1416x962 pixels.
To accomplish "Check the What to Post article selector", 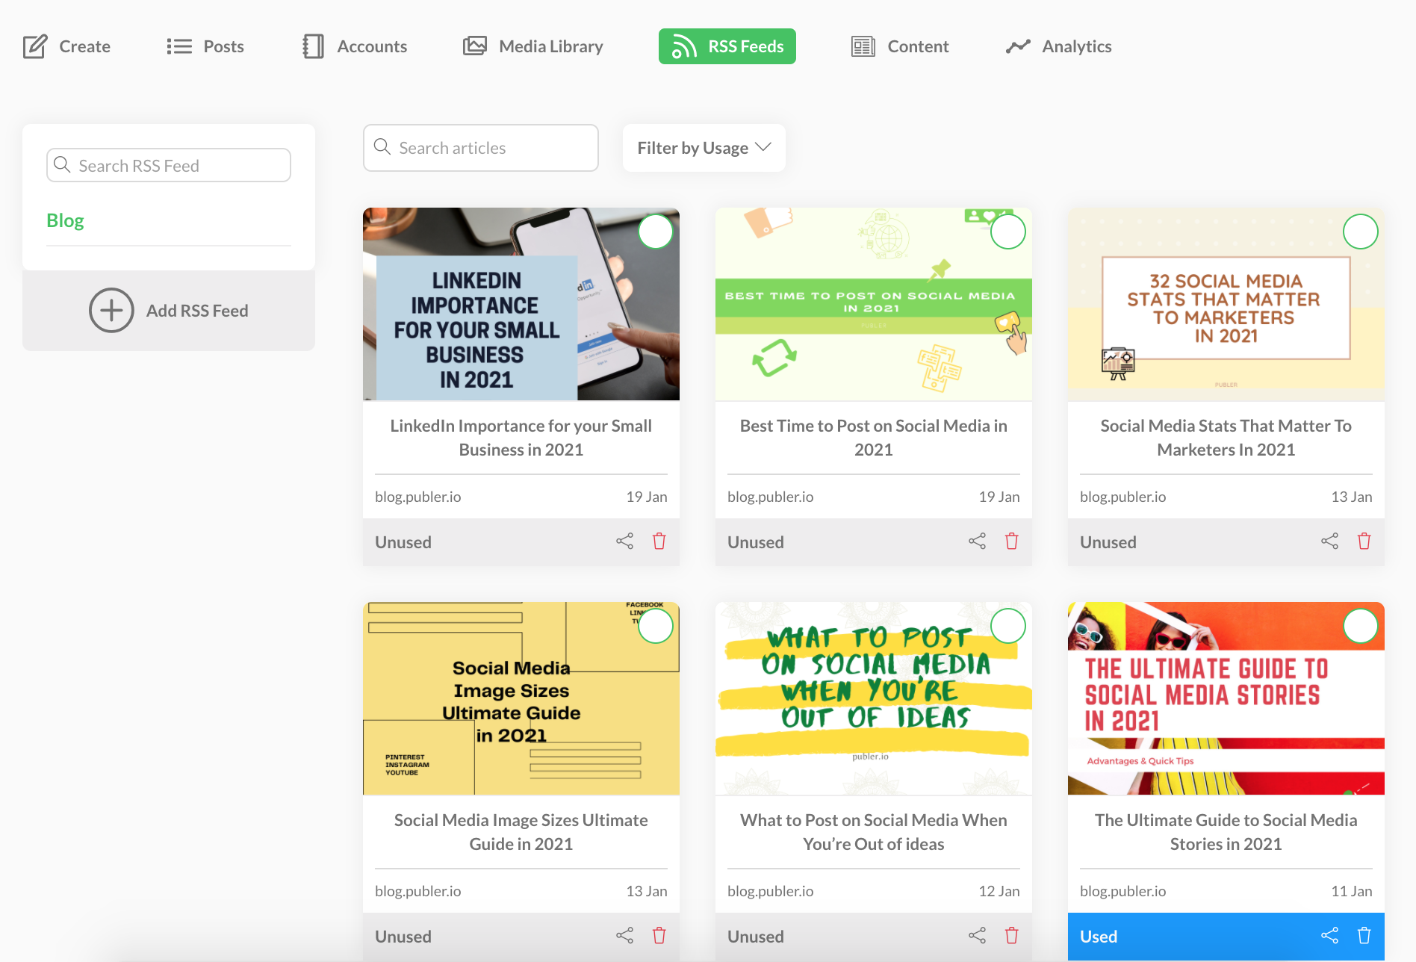I will tap(1008, 626).
